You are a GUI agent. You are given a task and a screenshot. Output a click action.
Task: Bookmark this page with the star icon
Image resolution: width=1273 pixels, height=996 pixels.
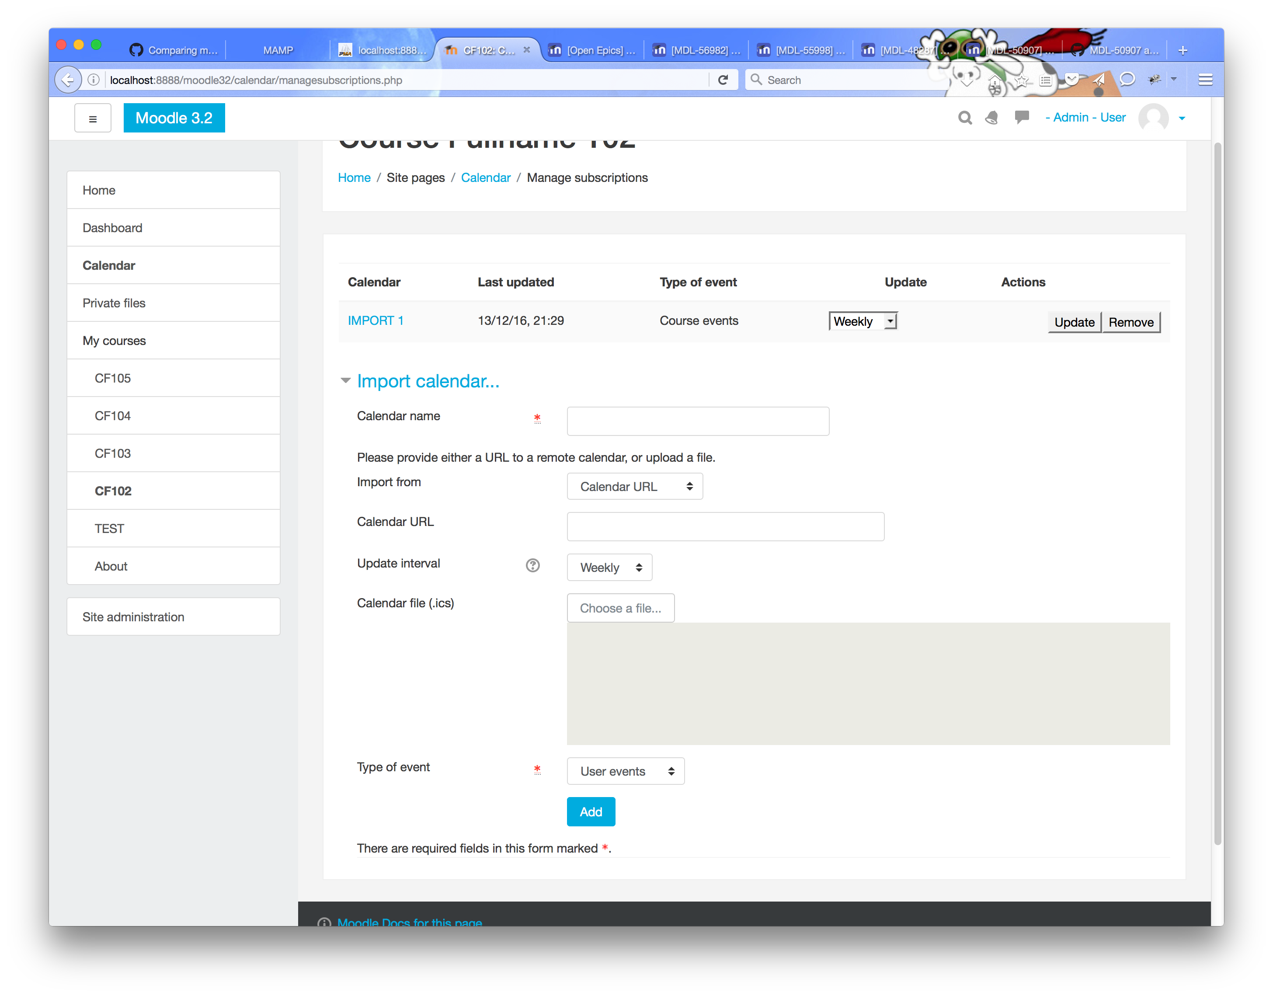click(1021, 81)
